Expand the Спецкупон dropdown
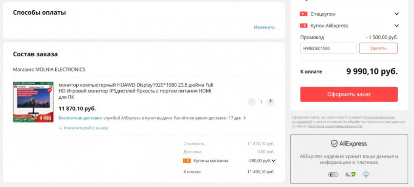414x187 pixels. (396, 14)
